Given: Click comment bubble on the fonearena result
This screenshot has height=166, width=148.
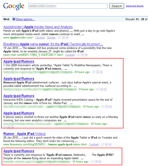Looking at the screenshot, I should point(103,144).
